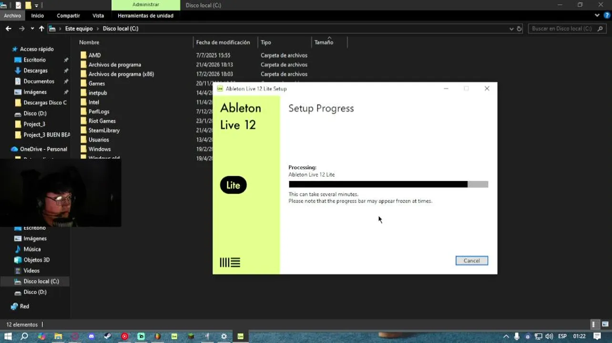Refresh the Disco local (C:) folder view

pos(519,29)
